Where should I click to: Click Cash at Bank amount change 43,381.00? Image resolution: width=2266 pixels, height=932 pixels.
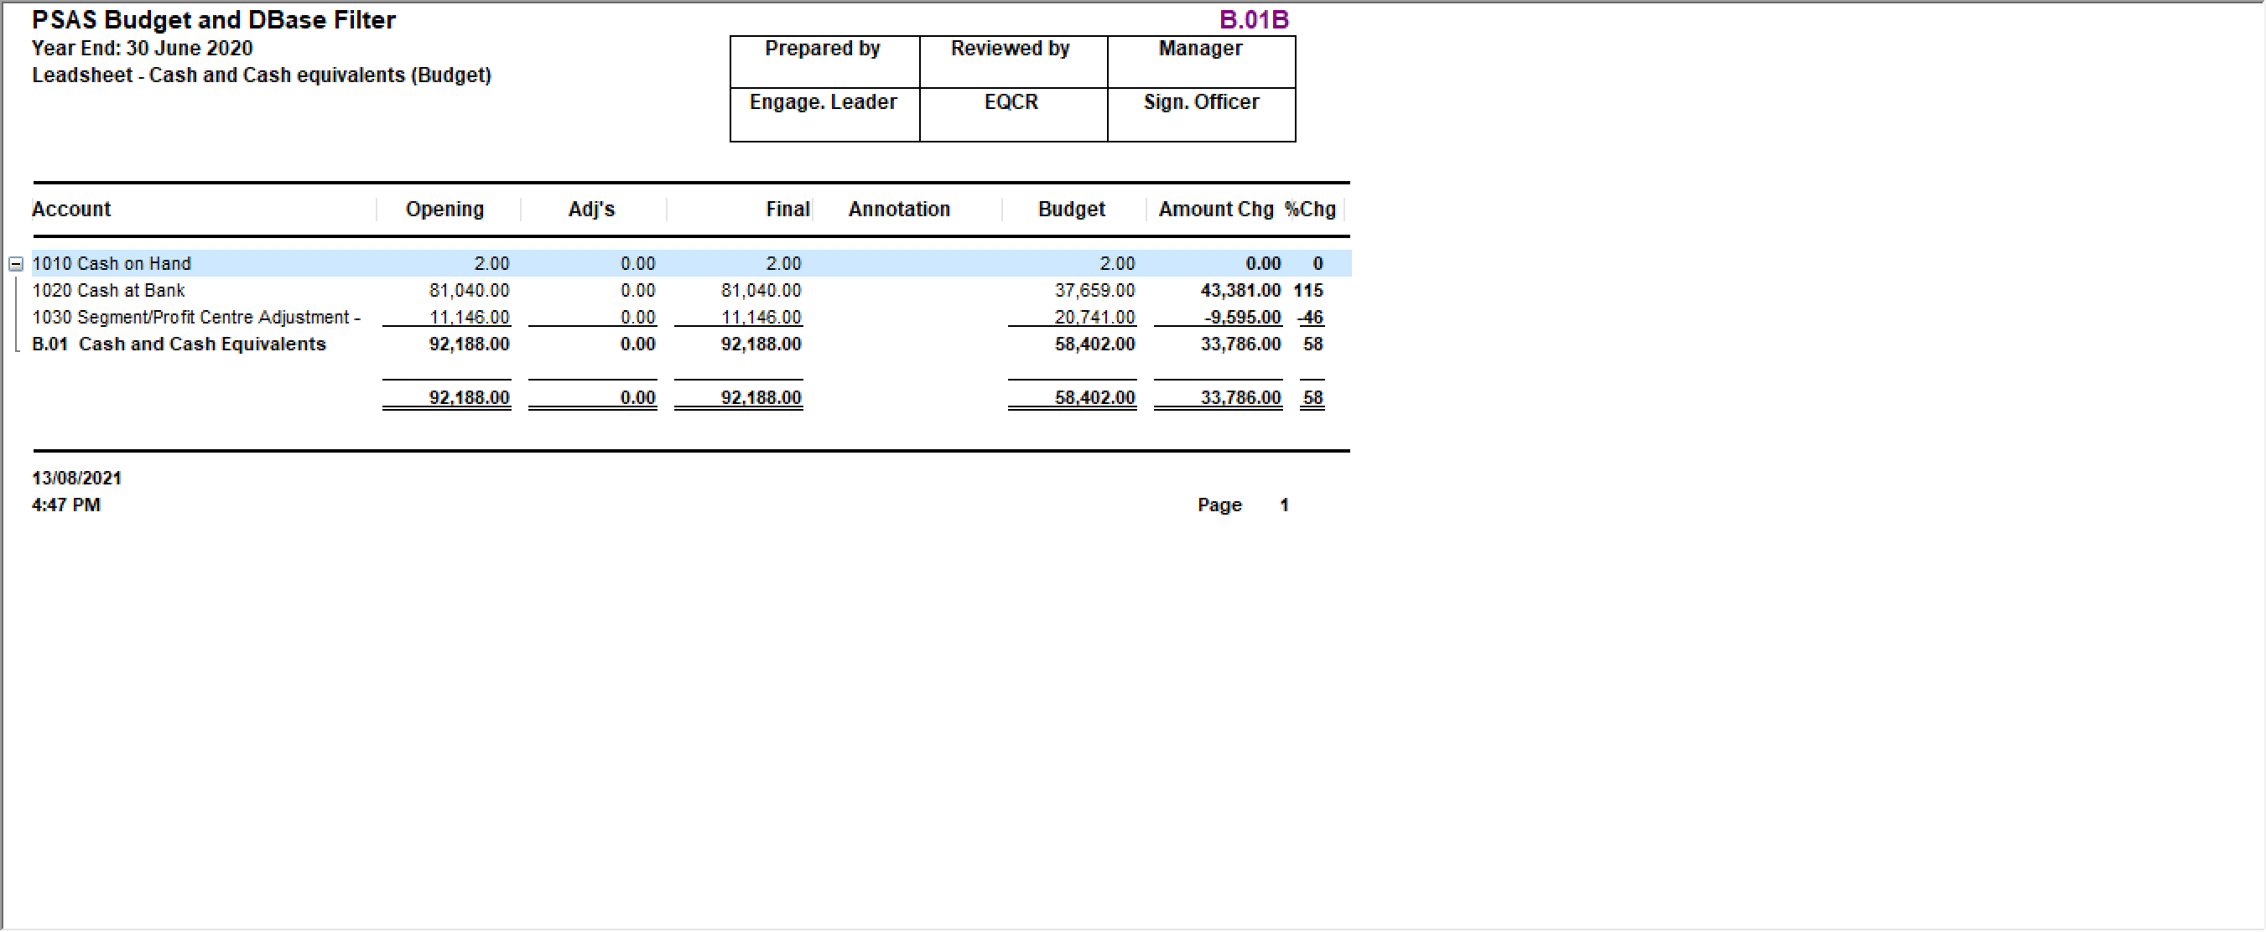(x=1240, y=290)
